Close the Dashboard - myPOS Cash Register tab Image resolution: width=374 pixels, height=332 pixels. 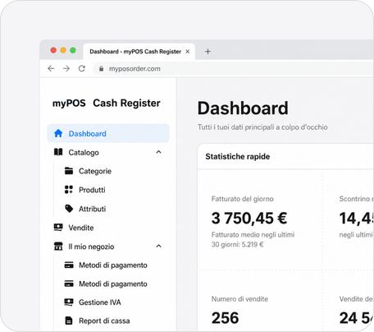click(188, 52)
